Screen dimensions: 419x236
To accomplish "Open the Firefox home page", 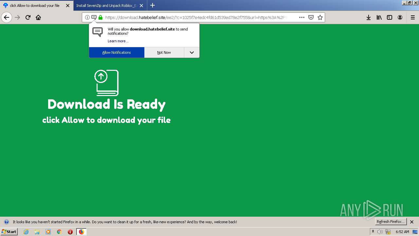I will tap(38, 17).
